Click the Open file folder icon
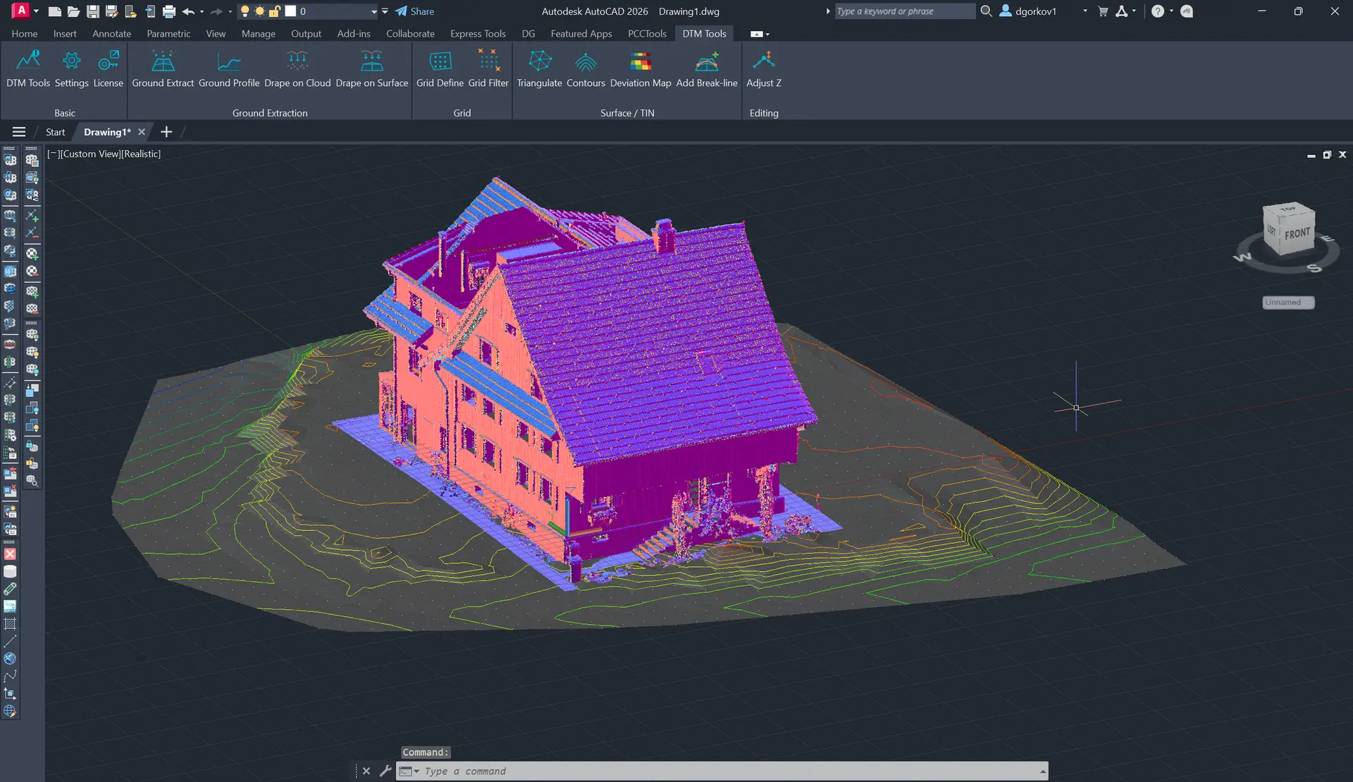The image size is (1353, 782). pos(73,11)
